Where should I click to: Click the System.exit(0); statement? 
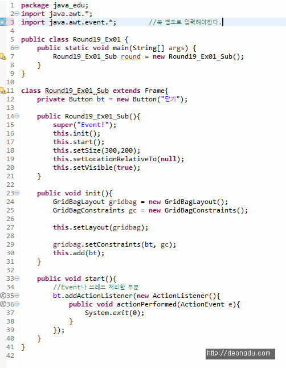115,313
